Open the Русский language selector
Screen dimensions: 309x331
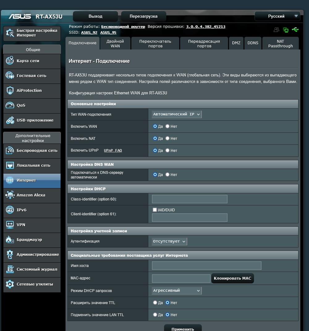click(277, 16)
